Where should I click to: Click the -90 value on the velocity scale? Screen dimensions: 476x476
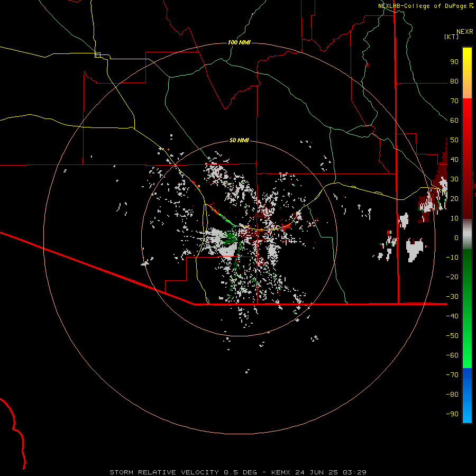tap(452, 414)
